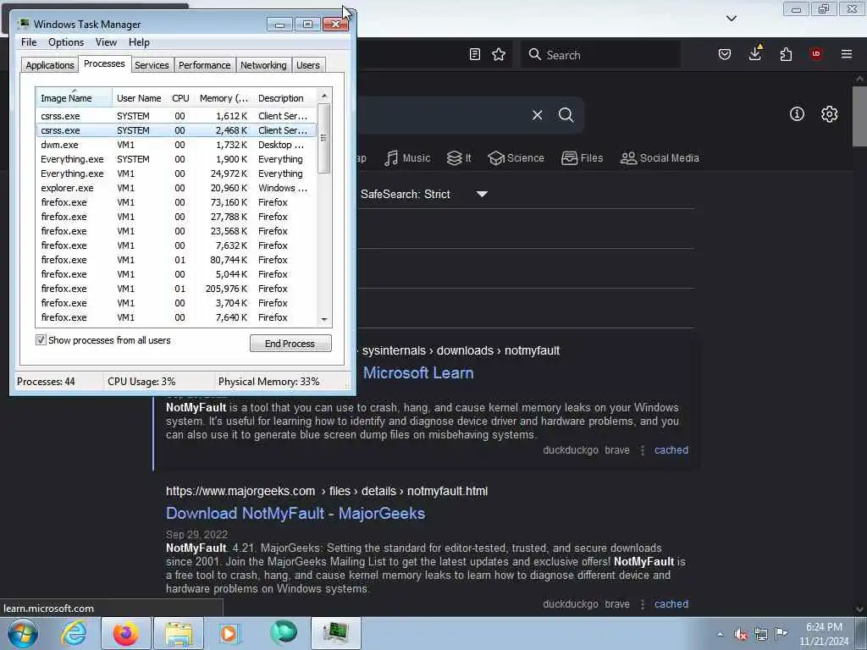This screenshot has height=650, width=867.
Task: Open Windows Start button
Action: [22, 633]
